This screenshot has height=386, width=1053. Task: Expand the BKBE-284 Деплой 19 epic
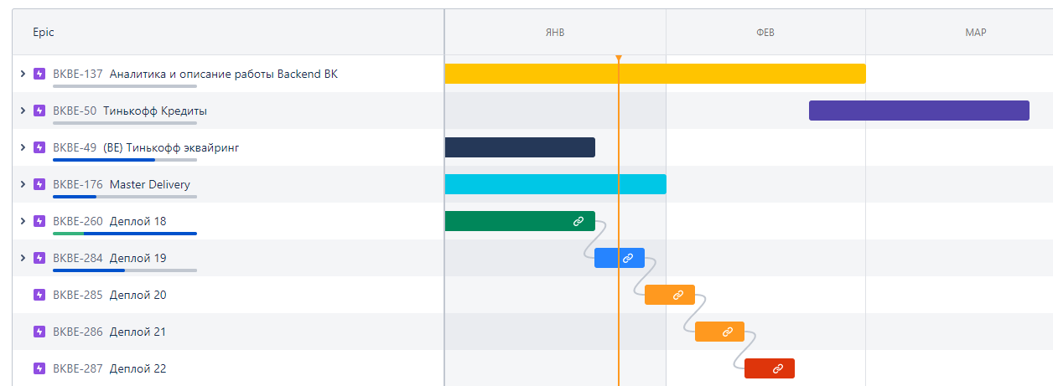[23, 258]
